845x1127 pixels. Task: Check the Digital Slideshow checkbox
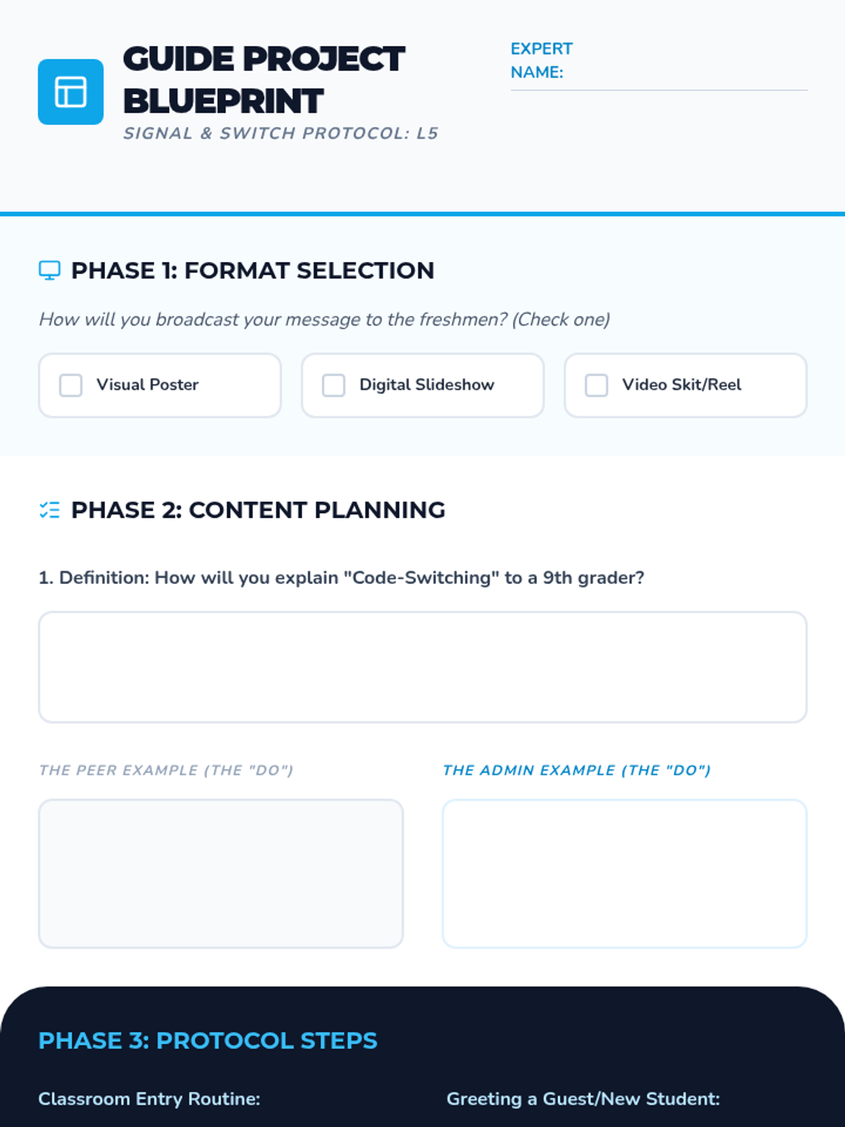coord(334,385)
